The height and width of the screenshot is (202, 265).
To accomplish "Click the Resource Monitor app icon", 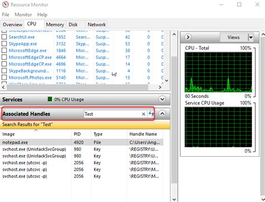I will point(5,4).
